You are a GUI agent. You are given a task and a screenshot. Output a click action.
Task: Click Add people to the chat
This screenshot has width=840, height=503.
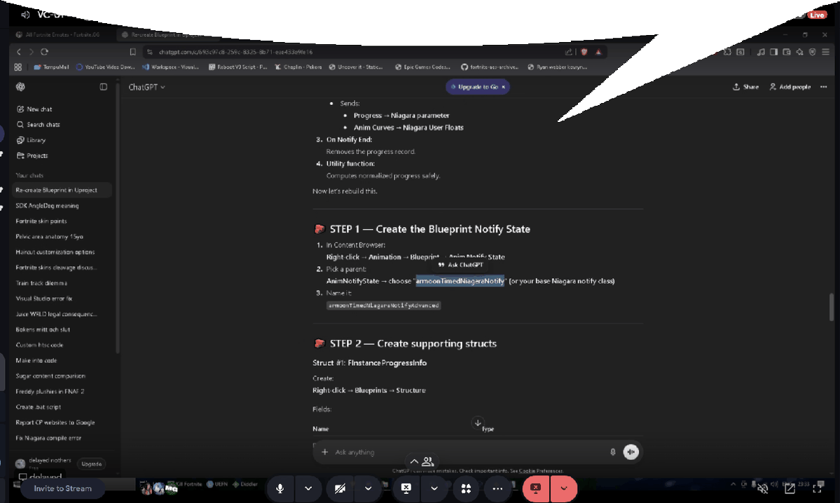click(790, 87)
